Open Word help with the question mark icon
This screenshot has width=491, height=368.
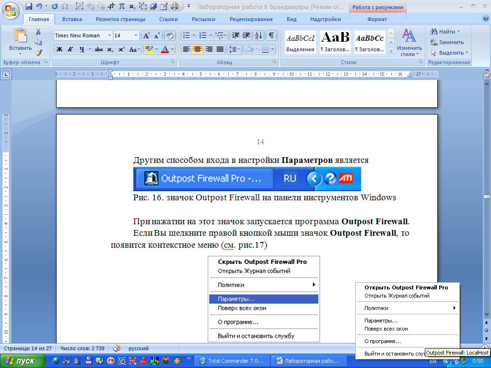(x=486, y=19)
